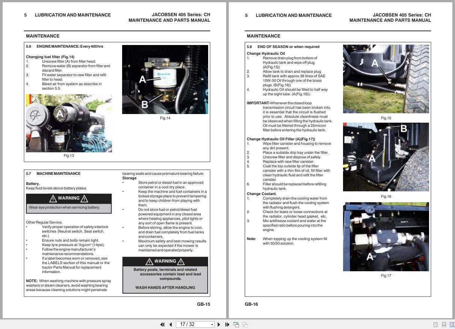The height and width of the screenshot is (329, 455).
Task: Switch to single page view layout
Action: 435,325
